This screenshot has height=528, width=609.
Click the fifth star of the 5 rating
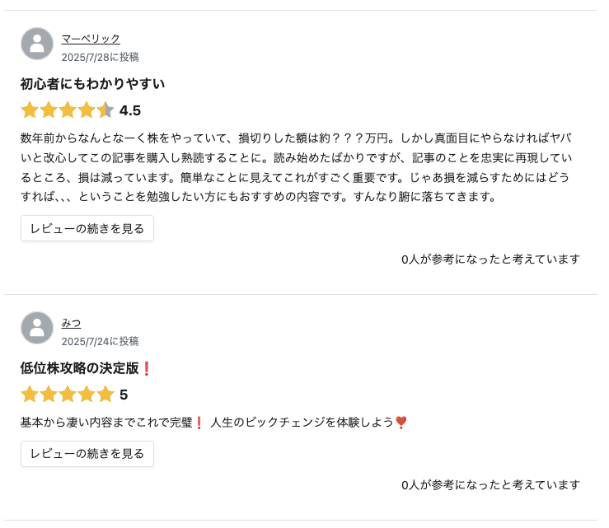coord(105,395)
